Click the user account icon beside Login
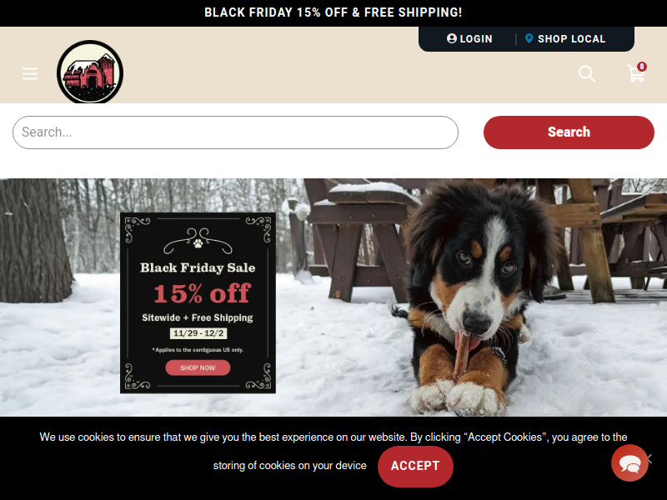667x500 pixels. 452,38
